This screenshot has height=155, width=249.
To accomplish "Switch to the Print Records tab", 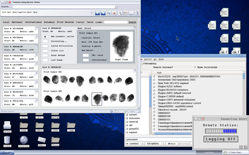I will (66, 22).
